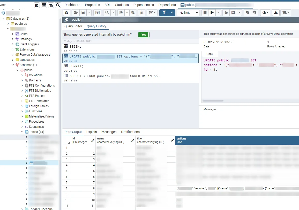Click the edit pencil in id column header
The height and width of the screenshot is (210, 299).
pyautogui.click(x=93, y=140)
